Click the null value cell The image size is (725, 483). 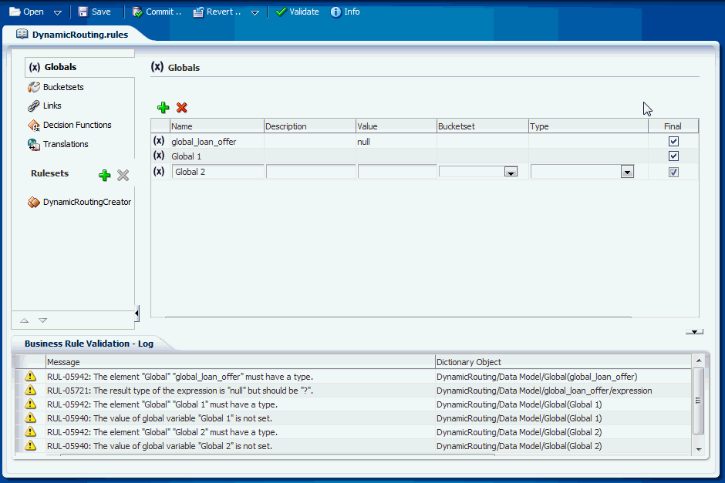[396, 142]
